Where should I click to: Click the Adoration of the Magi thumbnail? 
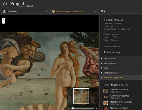tap(106, 91)
